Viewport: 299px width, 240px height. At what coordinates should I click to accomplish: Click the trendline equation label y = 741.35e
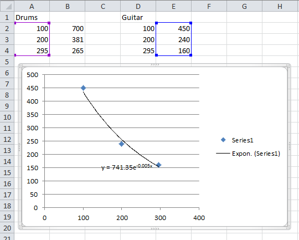(127, 167)
